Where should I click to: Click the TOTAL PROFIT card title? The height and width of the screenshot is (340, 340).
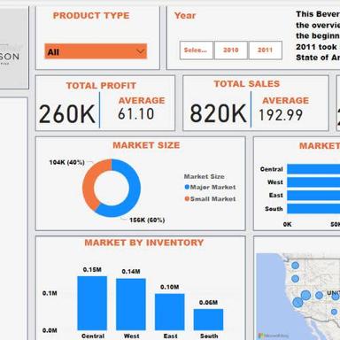101,86
